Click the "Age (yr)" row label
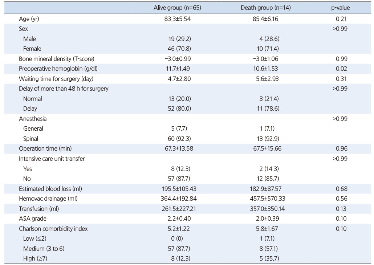The width and height of the screenshot is (374, 265). [x=29, y=19]
